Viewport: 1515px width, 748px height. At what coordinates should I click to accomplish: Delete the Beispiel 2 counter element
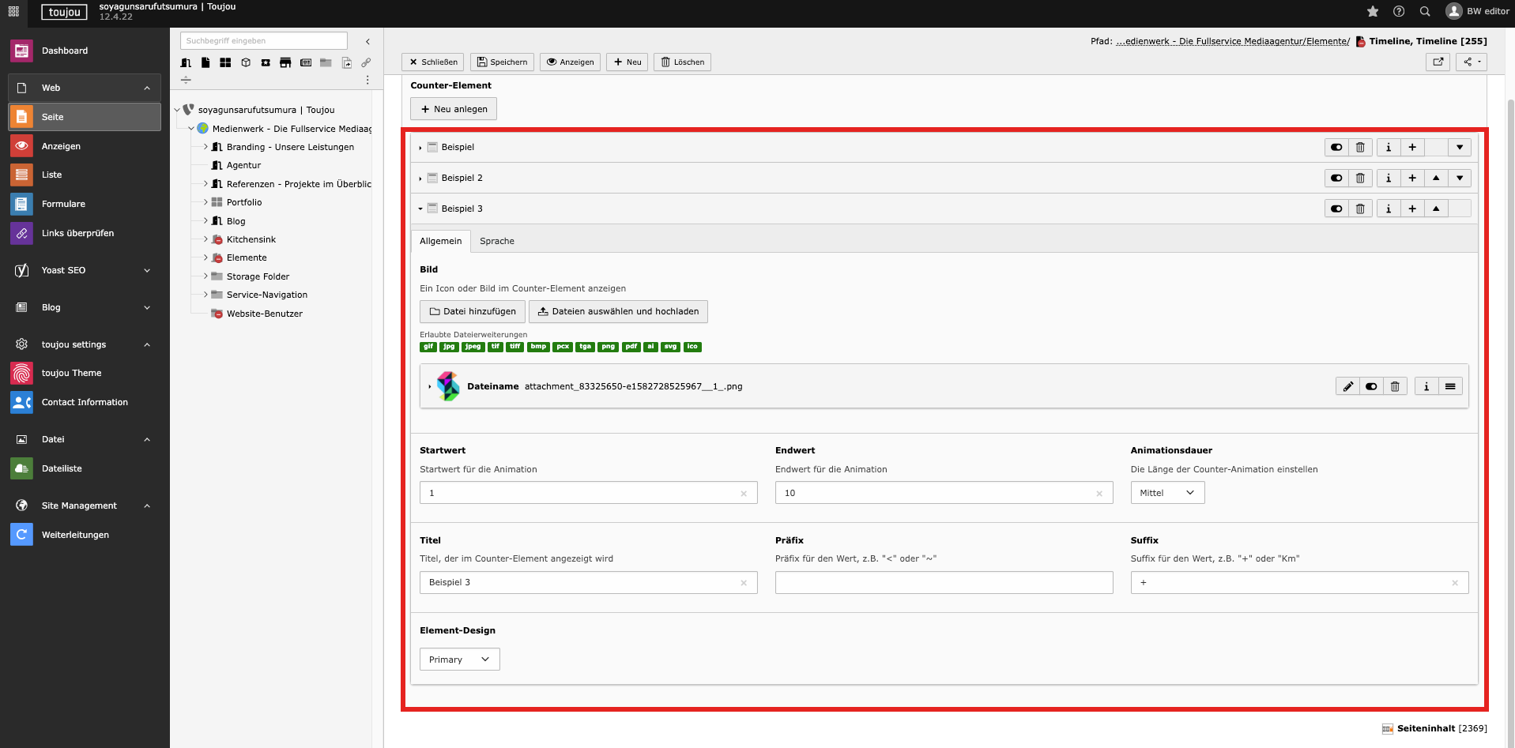[x=1359, y=179]
